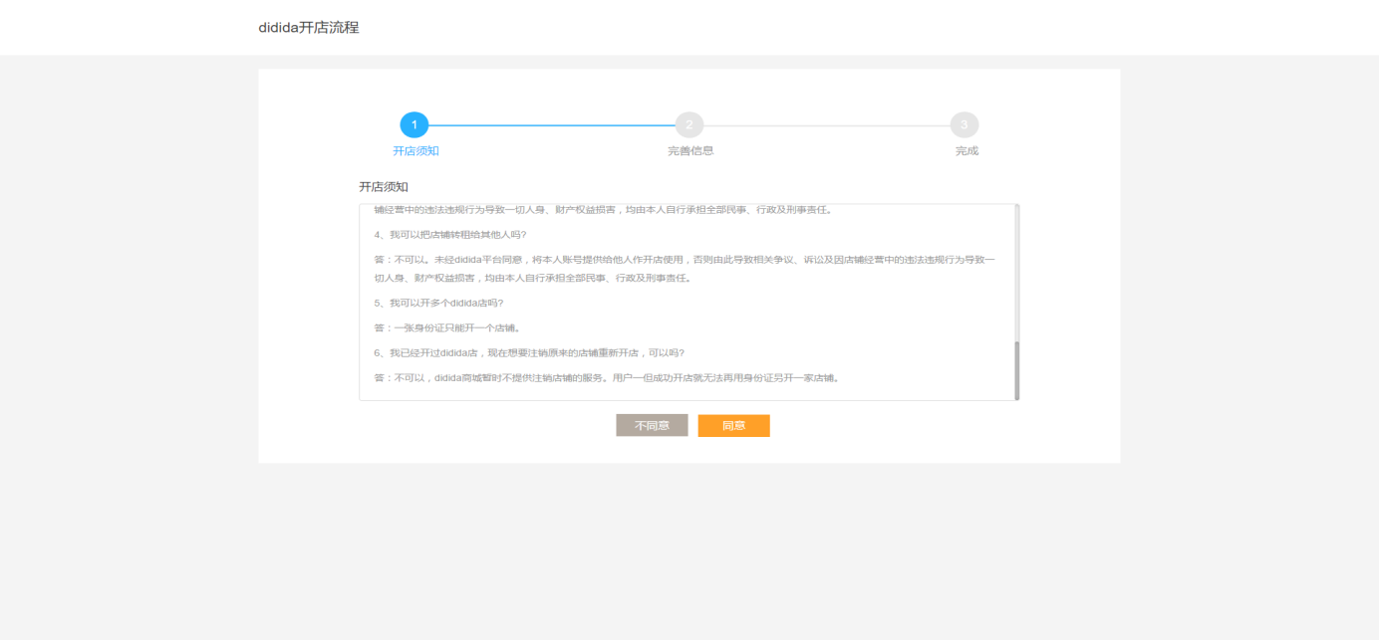Select the 完成 step label
Viewport: 1379px width, 640px height.
click(x=964, y=150)
